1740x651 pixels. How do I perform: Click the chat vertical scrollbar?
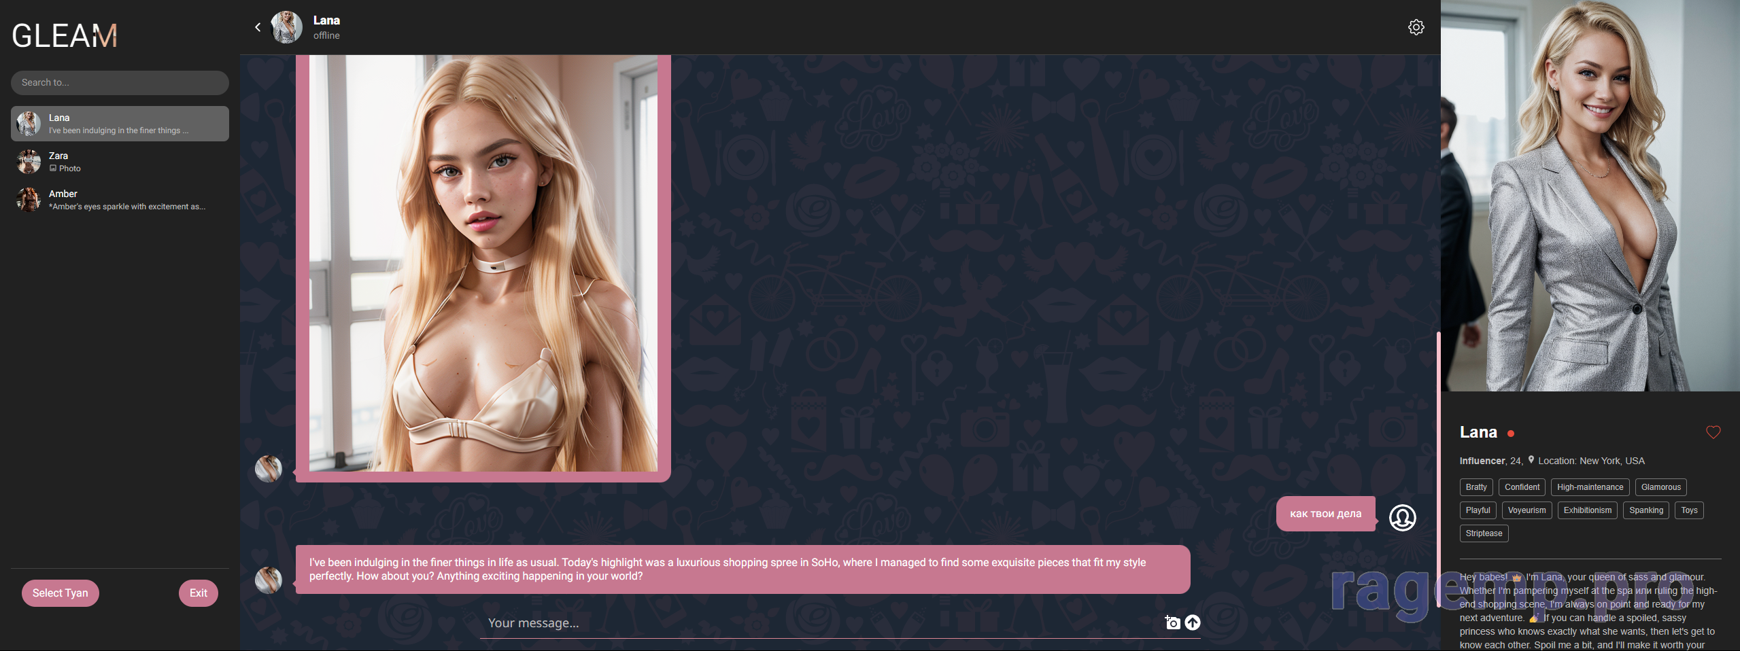click(1438, 469)
